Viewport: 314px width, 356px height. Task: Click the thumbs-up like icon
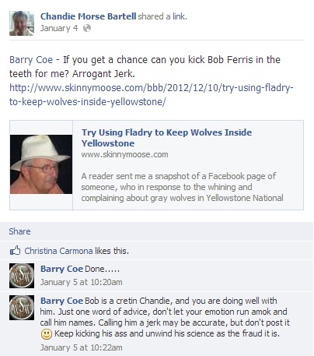[15, 250]
